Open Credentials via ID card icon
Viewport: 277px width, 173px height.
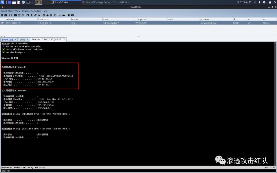28,15
